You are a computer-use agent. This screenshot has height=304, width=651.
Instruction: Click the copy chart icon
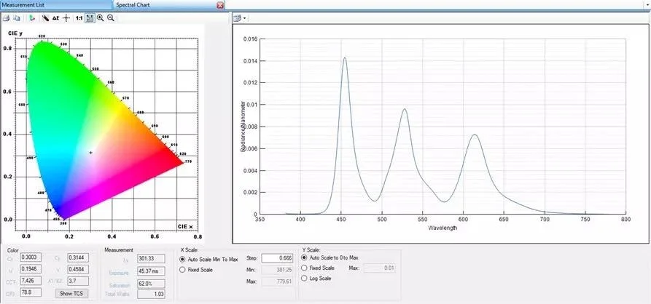point(17,18)
